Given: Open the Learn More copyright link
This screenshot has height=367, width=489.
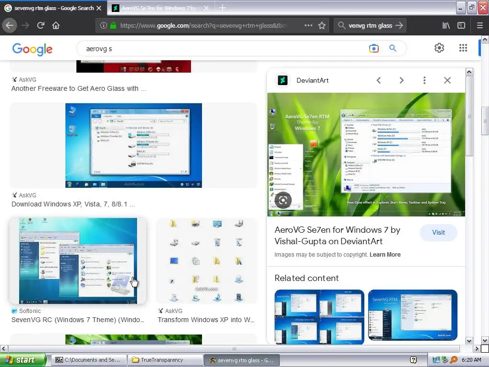Looking at the screenshot, I should click(x=385, y=255).
